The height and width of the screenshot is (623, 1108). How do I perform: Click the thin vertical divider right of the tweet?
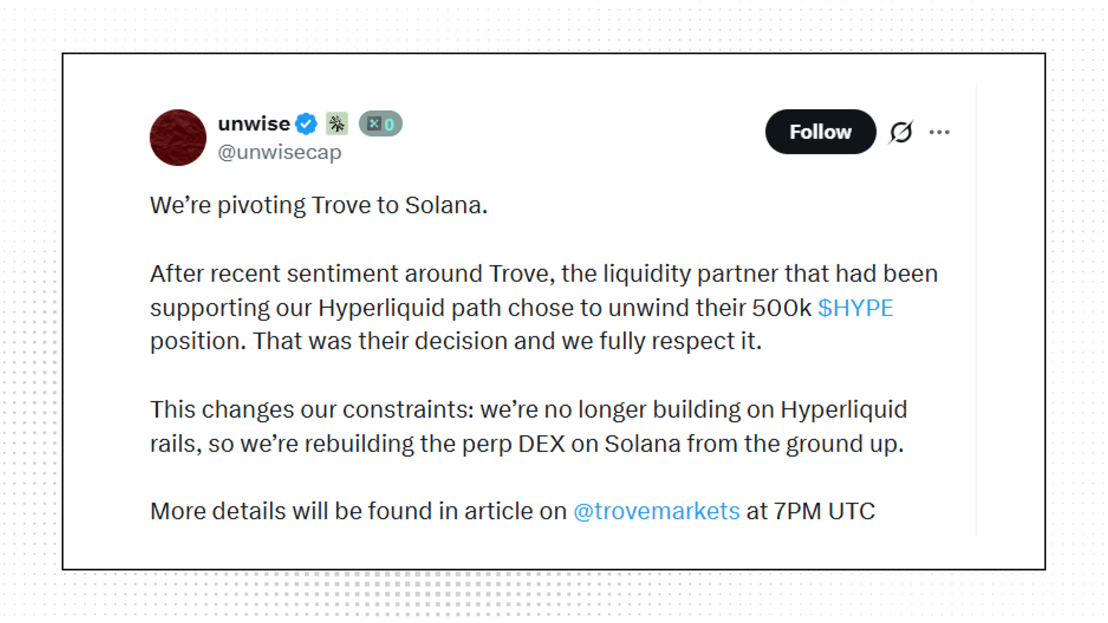pos(976,311)
